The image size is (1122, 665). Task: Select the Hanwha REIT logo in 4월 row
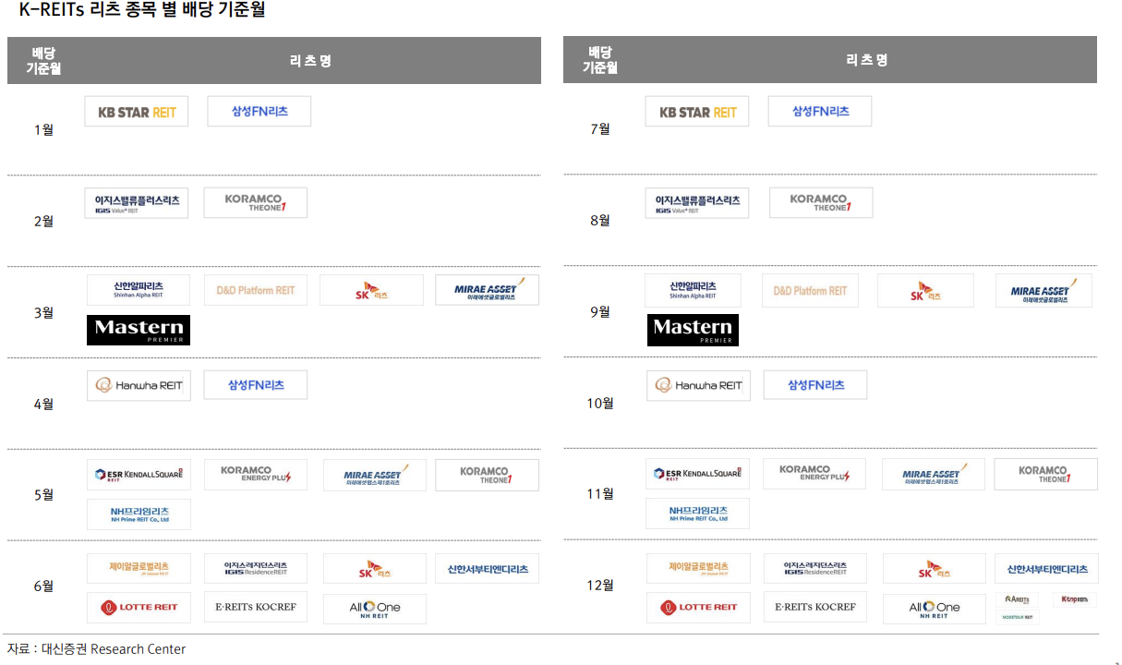pyautogui.click(x=139, y=386)
